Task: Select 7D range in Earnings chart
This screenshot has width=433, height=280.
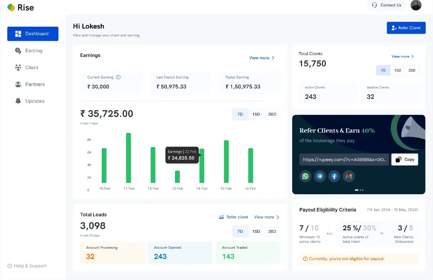Action: 240,114
